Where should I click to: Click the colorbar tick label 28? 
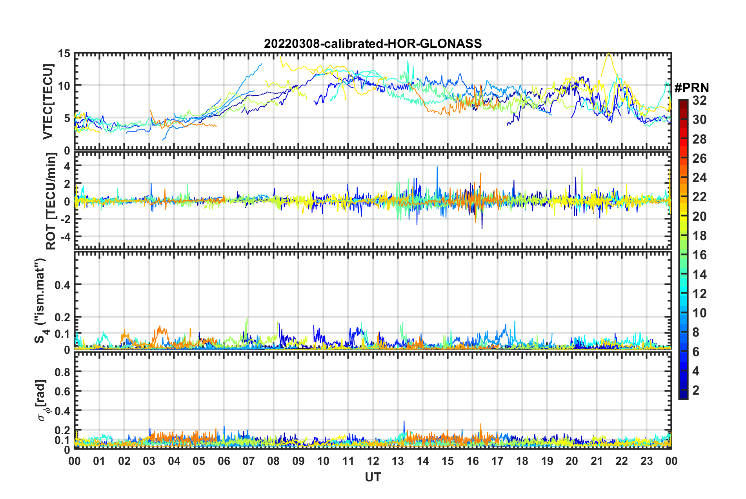point(699,139)
